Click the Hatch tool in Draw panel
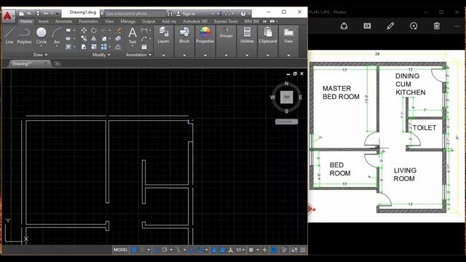The width and height of the screenshot is (466, 262). pos(68,47)
